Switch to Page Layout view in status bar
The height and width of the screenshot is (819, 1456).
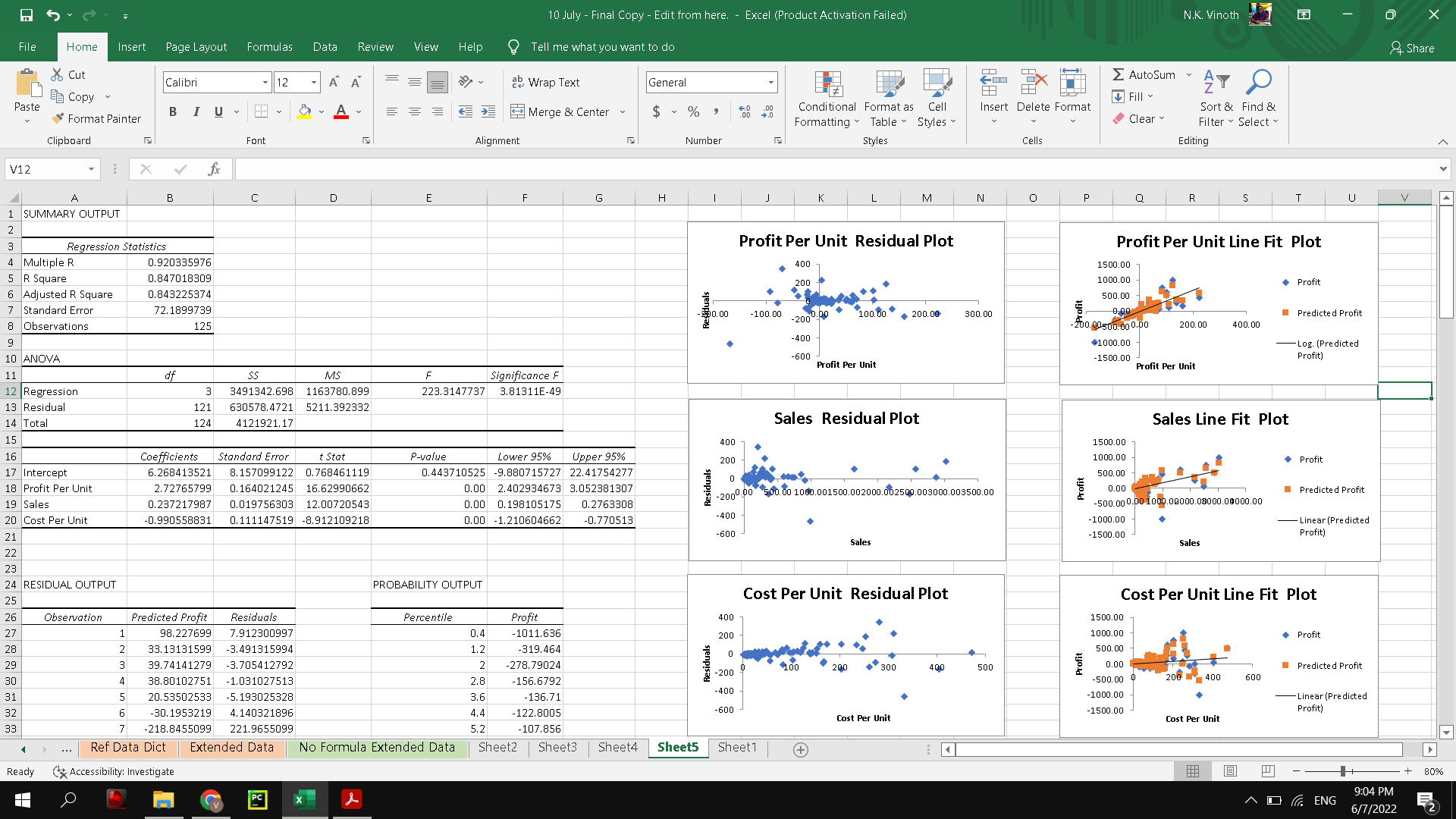point(1230,771)
